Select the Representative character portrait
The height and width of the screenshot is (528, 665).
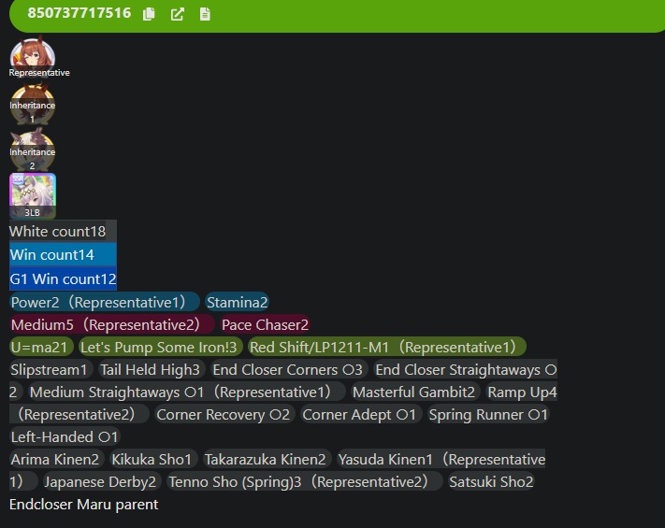coord(33,56)
